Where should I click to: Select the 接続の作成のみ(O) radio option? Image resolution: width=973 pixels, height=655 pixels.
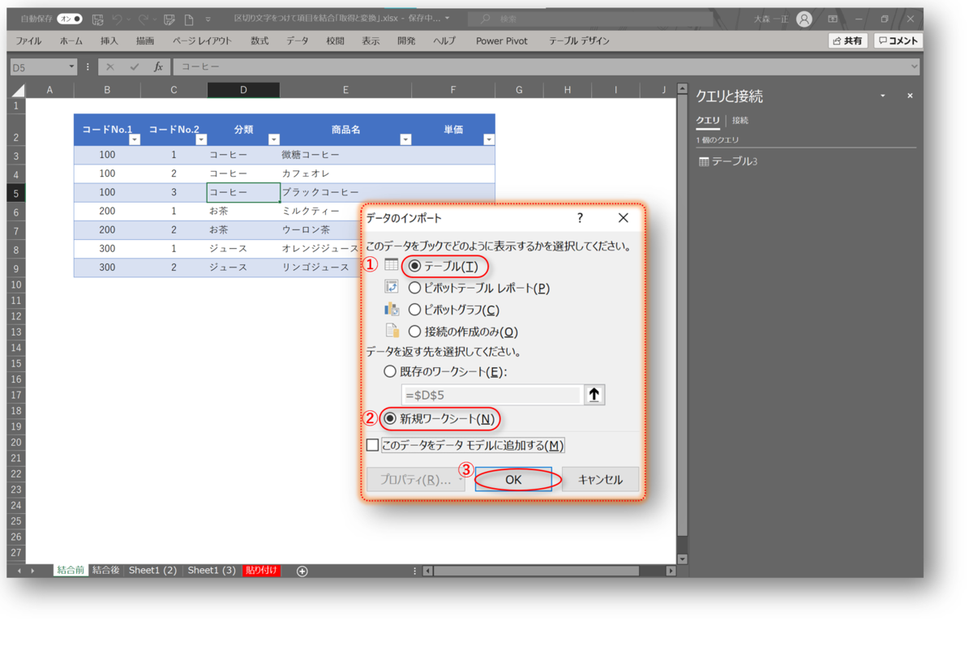coord(414,332)
